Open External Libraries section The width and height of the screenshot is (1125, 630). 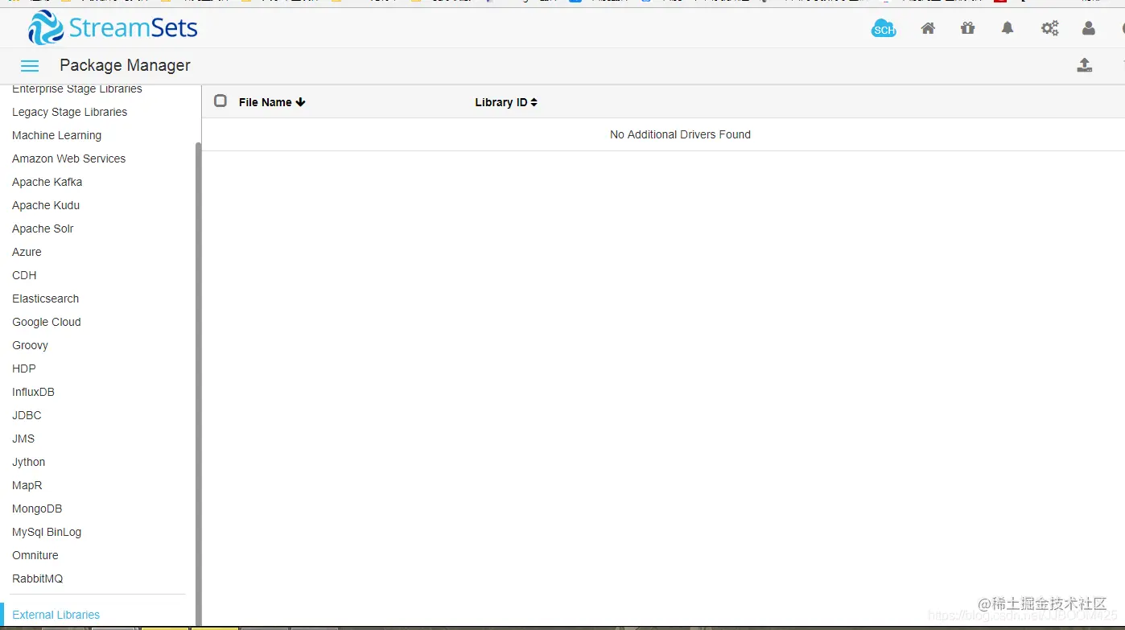click(56, 615)
